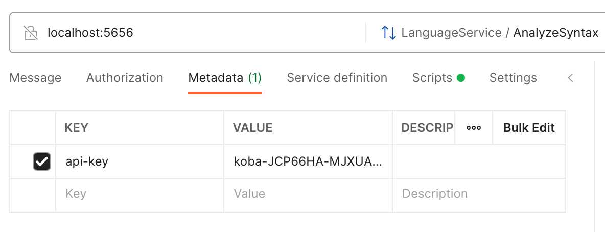
Task: Click the Bulk Edit button
Action: coord(529,128)
